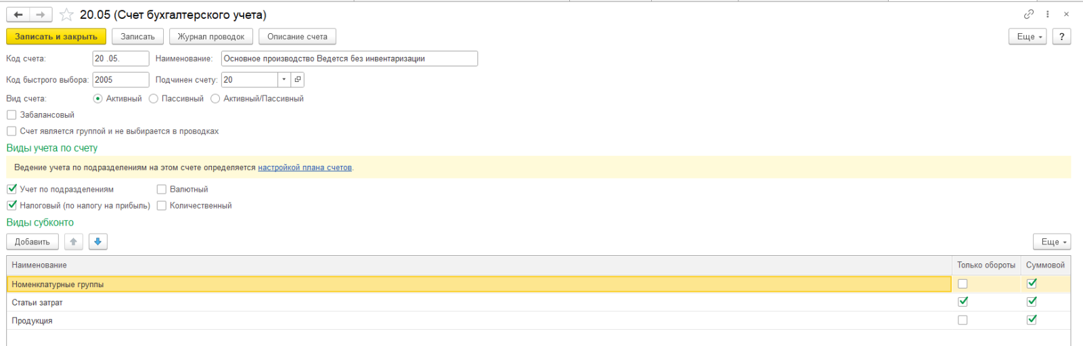Open the three-dot window options menu
Image resolution: width=1083 pixels, height=346 pixels.
(1047, 14)
